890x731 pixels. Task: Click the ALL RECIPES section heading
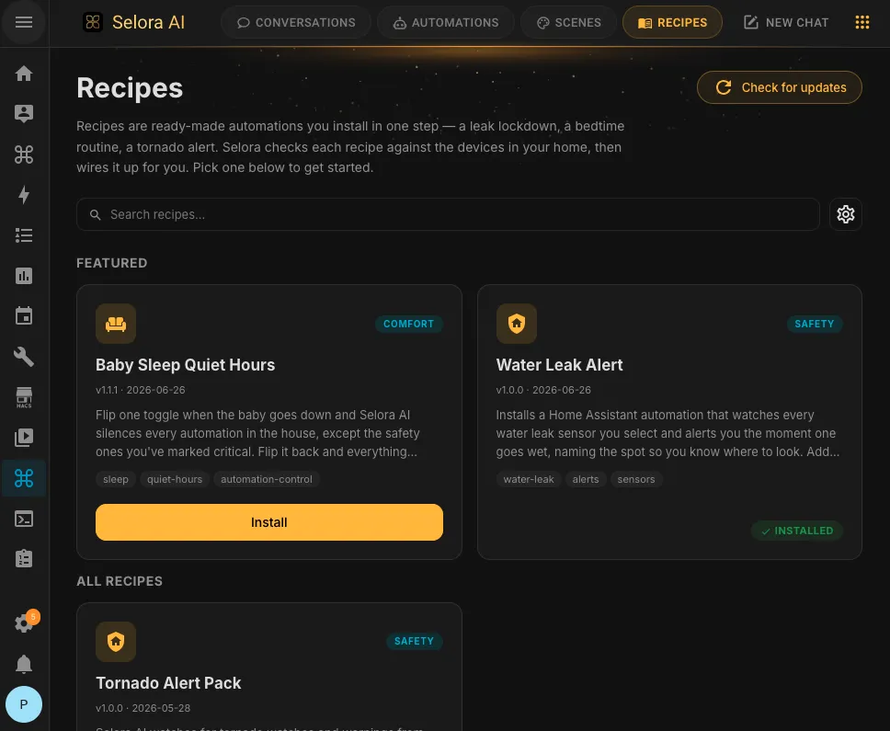(120, 581)
